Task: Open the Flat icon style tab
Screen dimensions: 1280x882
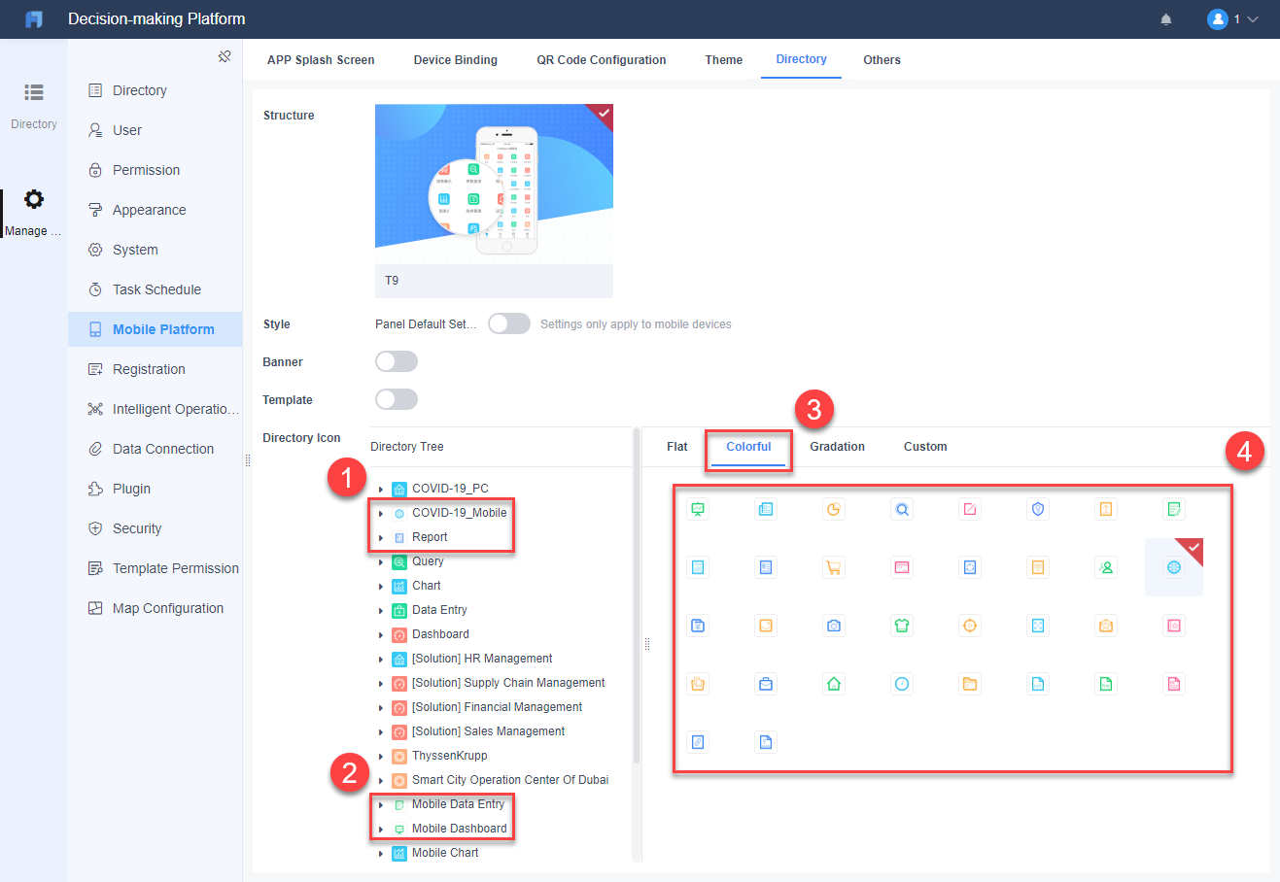Action: pyautogui.click(x=677, y=447)
